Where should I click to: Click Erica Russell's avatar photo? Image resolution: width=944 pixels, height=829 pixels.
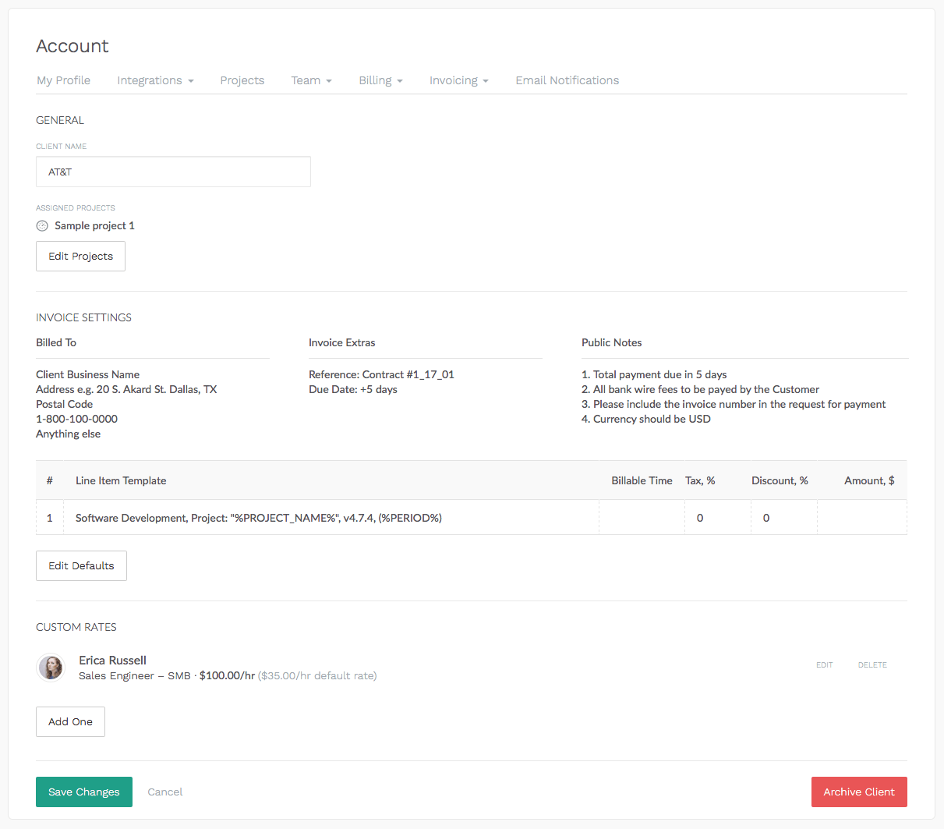[x=51, y=668]
